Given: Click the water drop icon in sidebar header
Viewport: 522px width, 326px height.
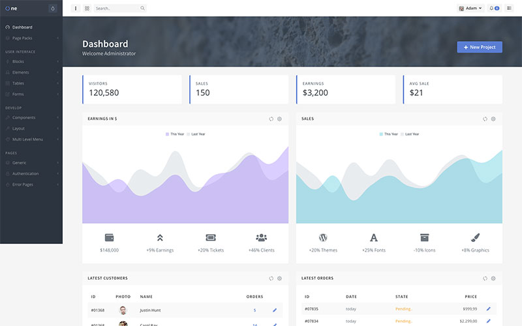Looking at the screenshot, I should [x=53, y=8].
